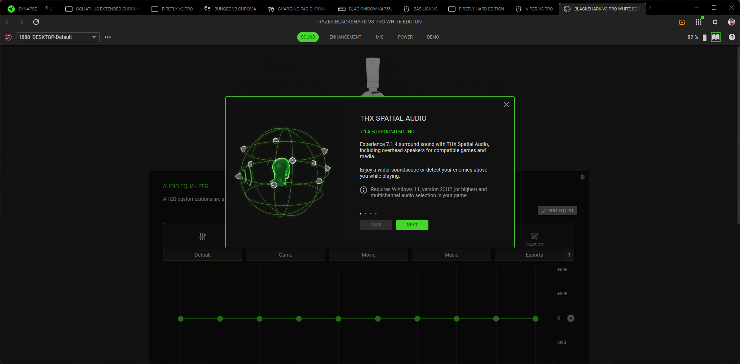Maximize the Synapse window
The image size is (740, 364).
coord(714,8)
